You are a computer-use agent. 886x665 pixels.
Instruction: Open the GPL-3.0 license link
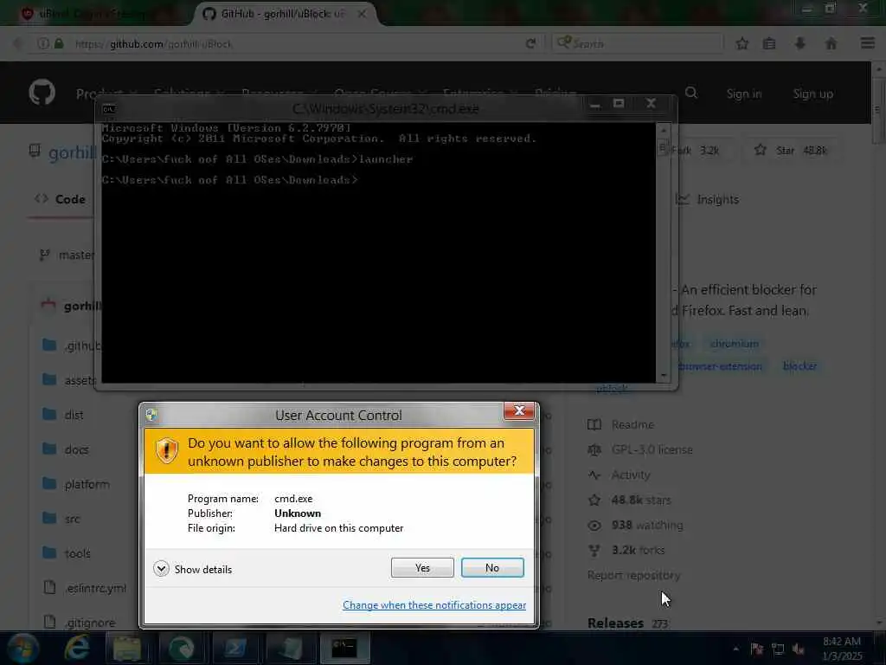(x=652, y=449)
